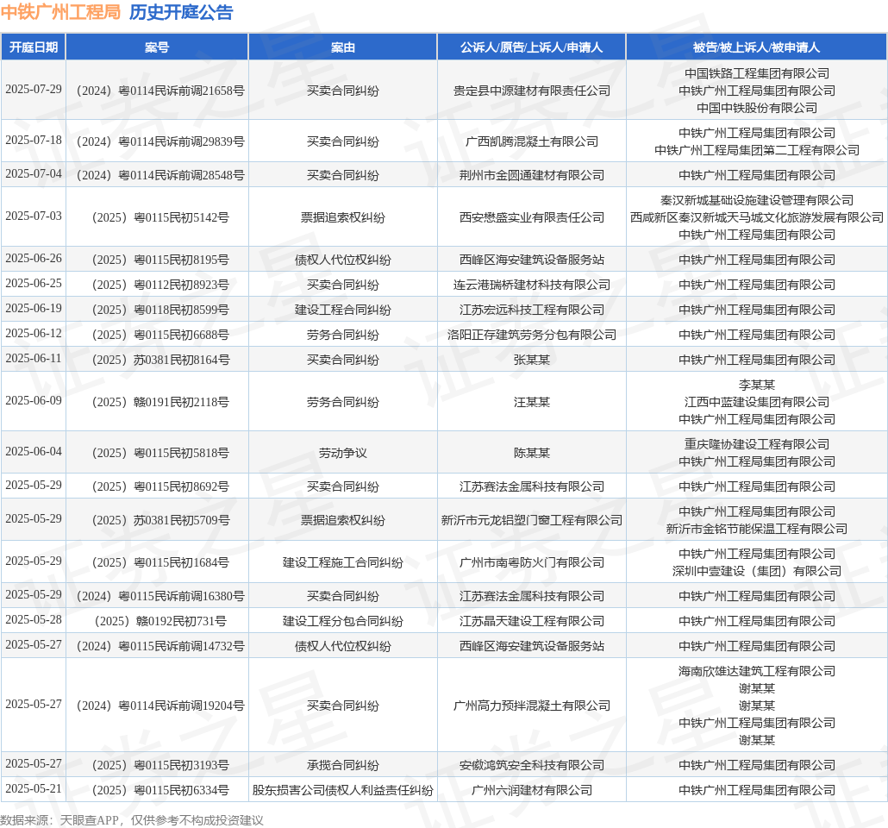Screen dimensions: 888x828
Task: Click the 劳动争议 case cause cell
Action: pos(342,453)
